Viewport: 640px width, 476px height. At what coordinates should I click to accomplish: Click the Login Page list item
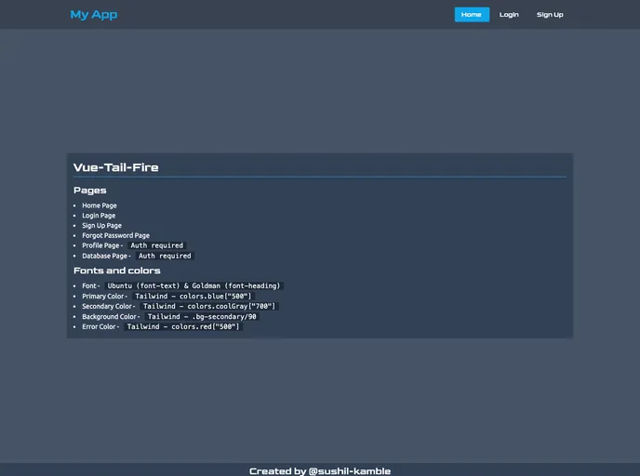click(x=99, y=216)
